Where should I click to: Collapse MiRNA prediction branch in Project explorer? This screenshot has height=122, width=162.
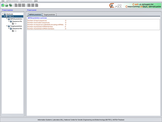point(7,19)
